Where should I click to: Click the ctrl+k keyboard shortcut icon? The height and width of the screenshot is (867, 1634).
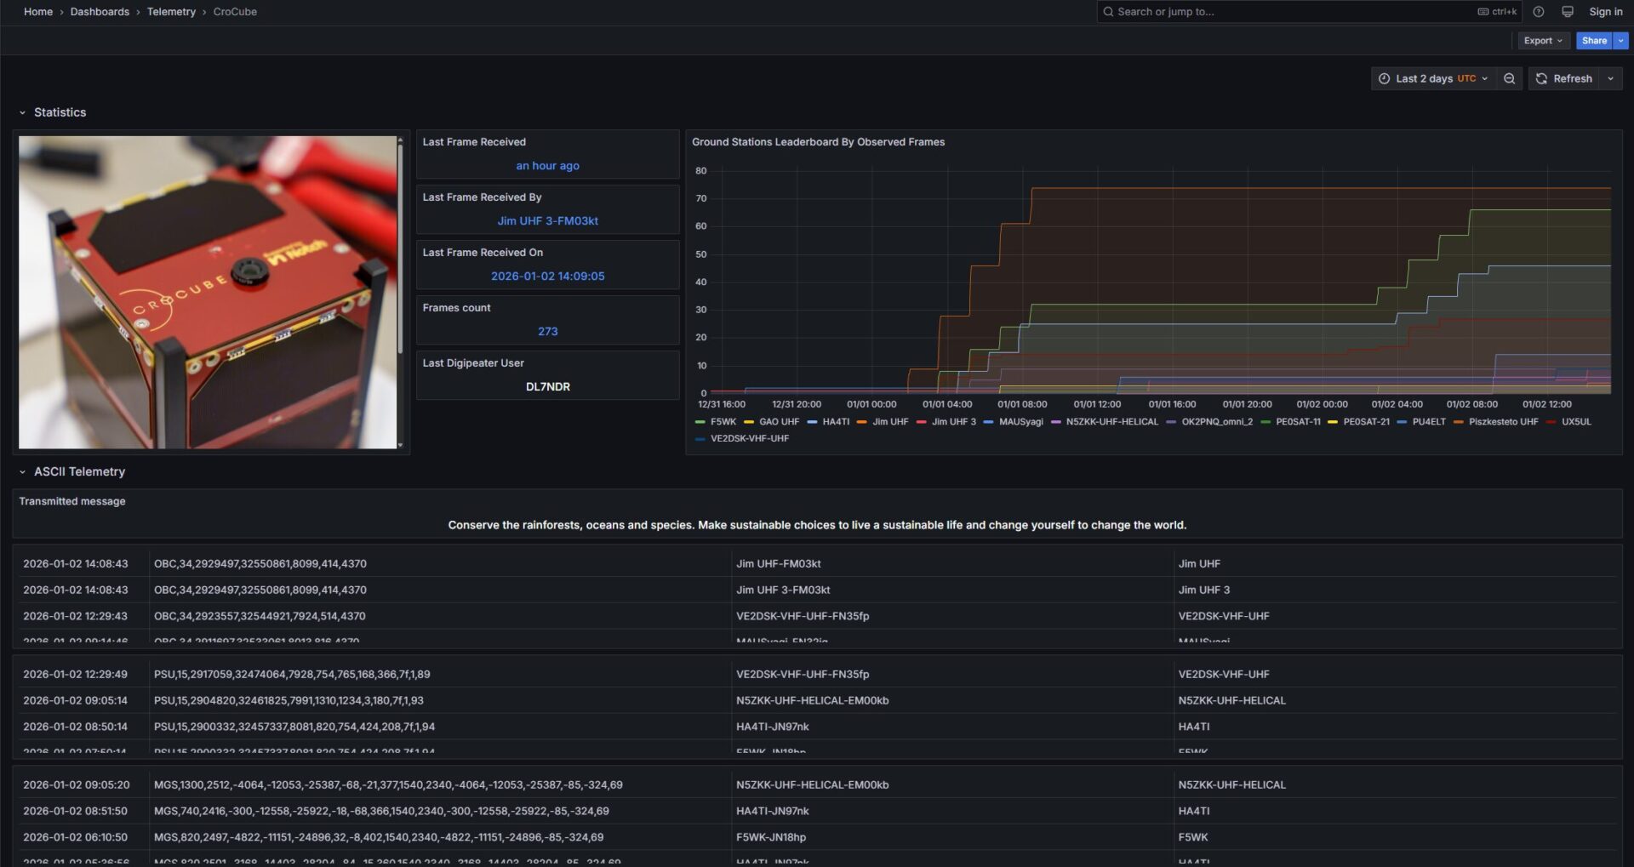[x=1483, y=12]
